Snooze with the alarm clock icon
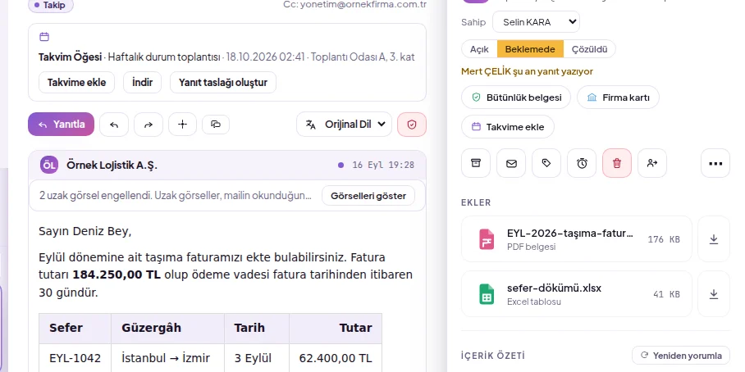The image size is (745, 372). pos(582,163)
